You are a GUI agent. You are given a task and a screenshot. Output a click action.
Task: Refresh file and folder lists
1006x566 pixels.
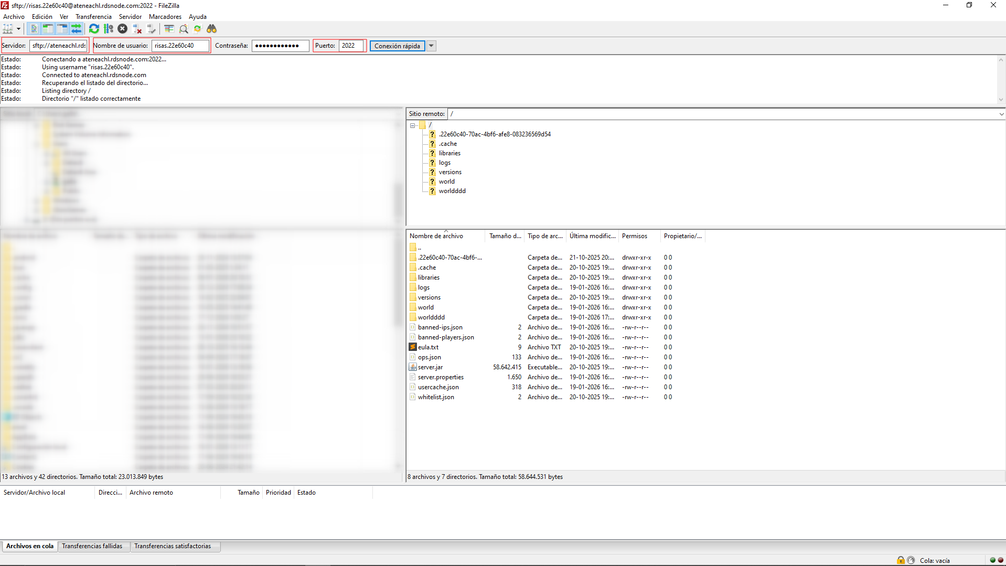94,29
